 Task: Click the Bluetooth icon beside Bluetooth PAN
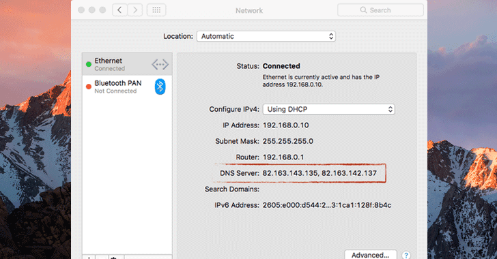[160, 87]
